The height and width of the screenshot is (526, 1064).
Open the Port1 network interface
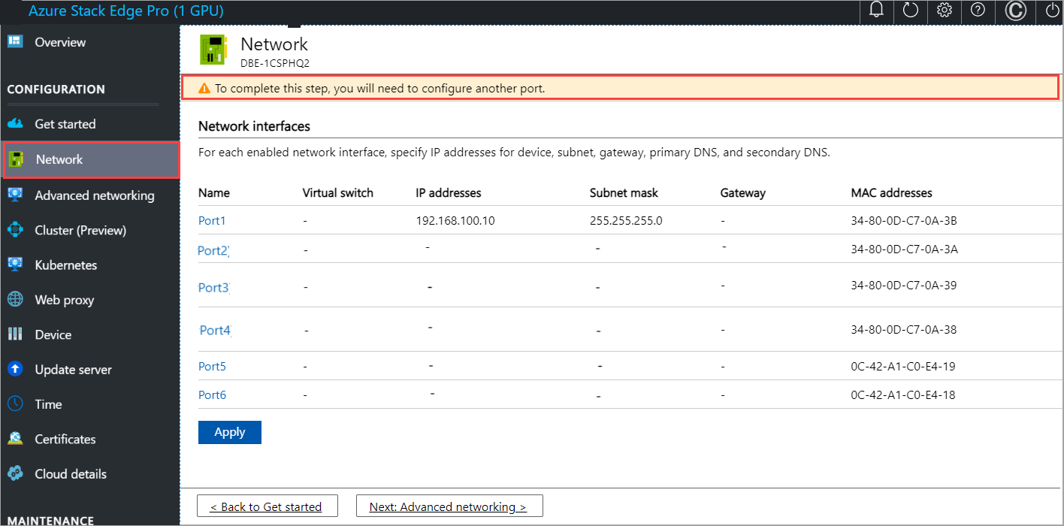[210, 220]
